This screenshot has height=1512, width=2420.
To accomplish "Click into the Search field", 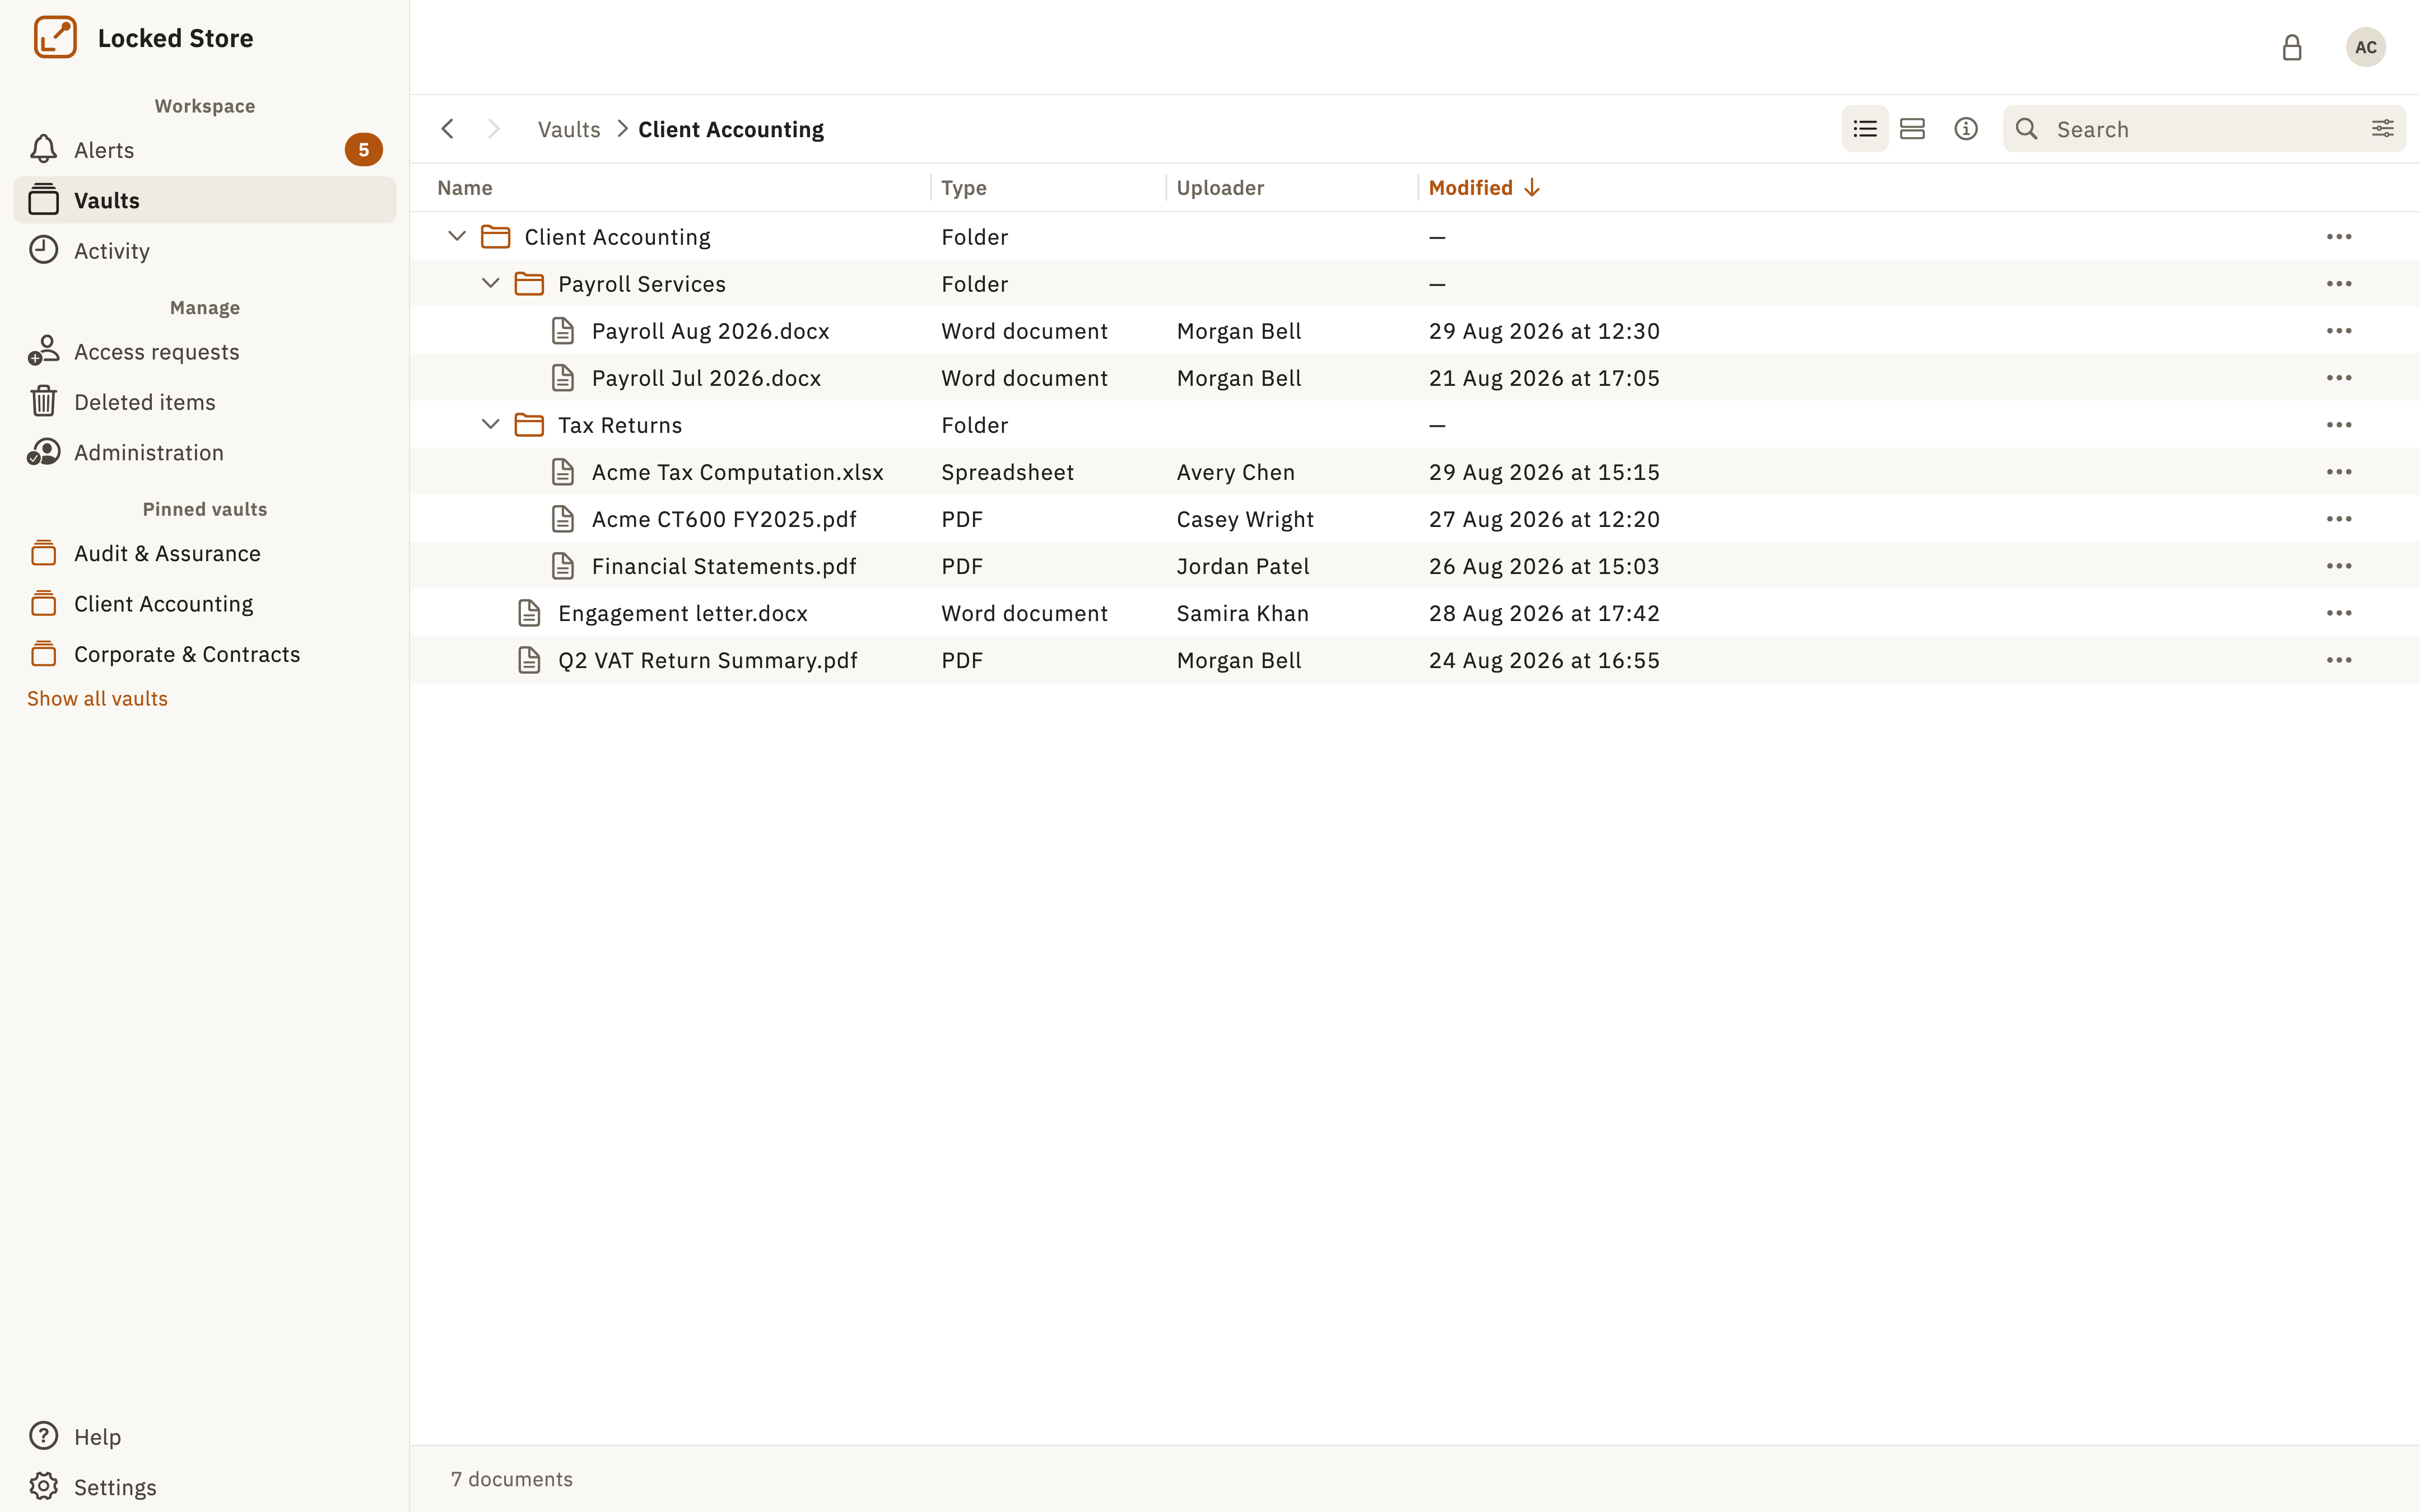I will [2204, 129].
